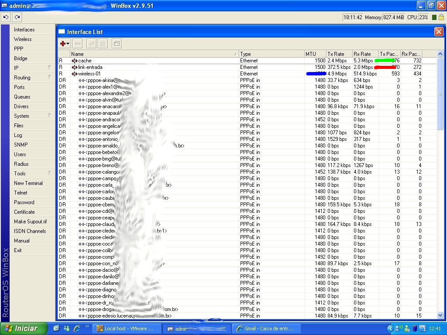This screenshot has width=447, height=335.
Task: Click the vertical scrollbar thumb
Action: tap(440, 93)
